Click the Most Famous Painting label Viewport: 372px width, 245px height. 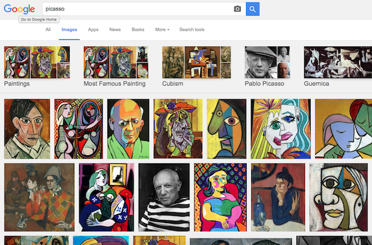(x=114, y=84)
